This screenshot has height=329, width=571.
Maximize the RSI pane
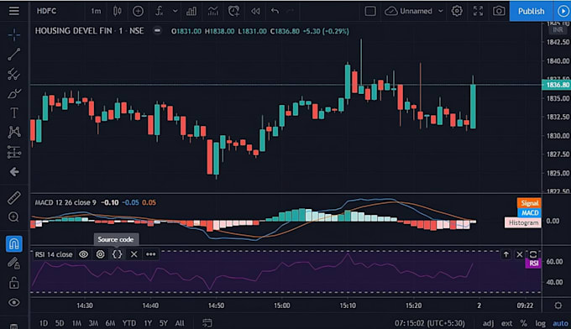532,254
